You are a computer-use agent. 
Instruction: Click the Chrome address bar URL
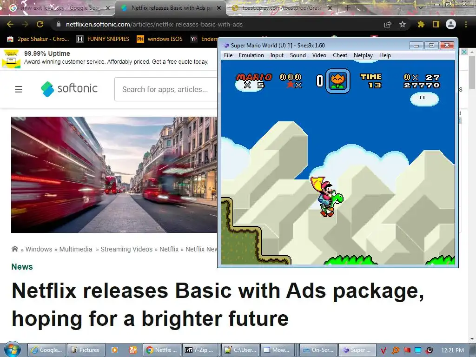pos(154,24)
